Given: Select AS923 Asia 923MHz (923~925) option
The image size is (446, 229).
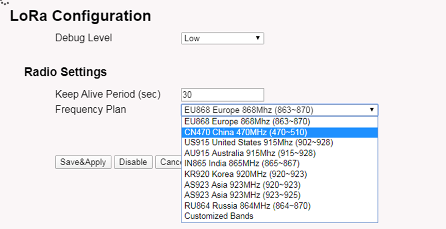Looking at the screenshot, I should click(x=279, y=195).
